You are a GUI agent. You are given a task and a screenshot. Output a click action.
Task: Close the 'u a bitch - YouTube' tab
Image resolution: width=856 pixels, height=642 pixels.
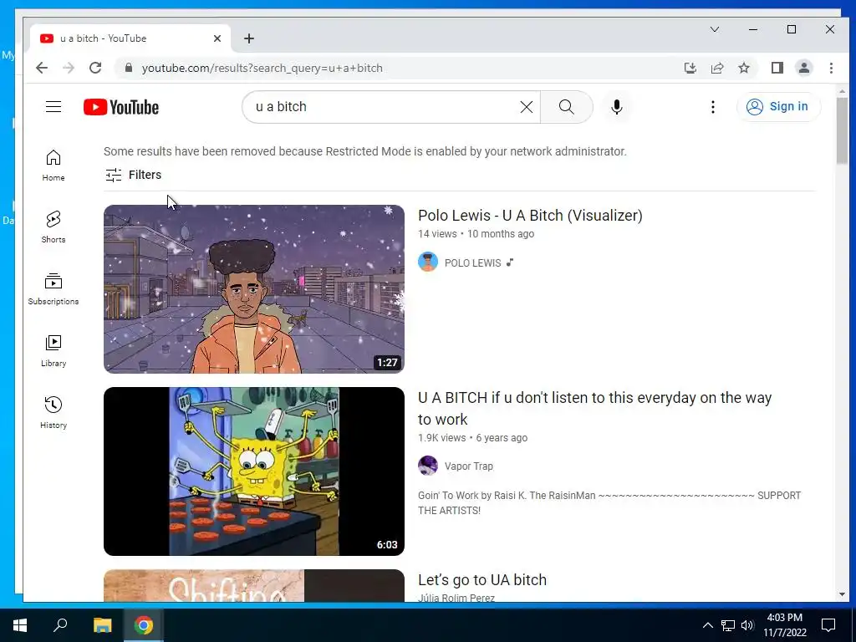click(x=217, y=38)
